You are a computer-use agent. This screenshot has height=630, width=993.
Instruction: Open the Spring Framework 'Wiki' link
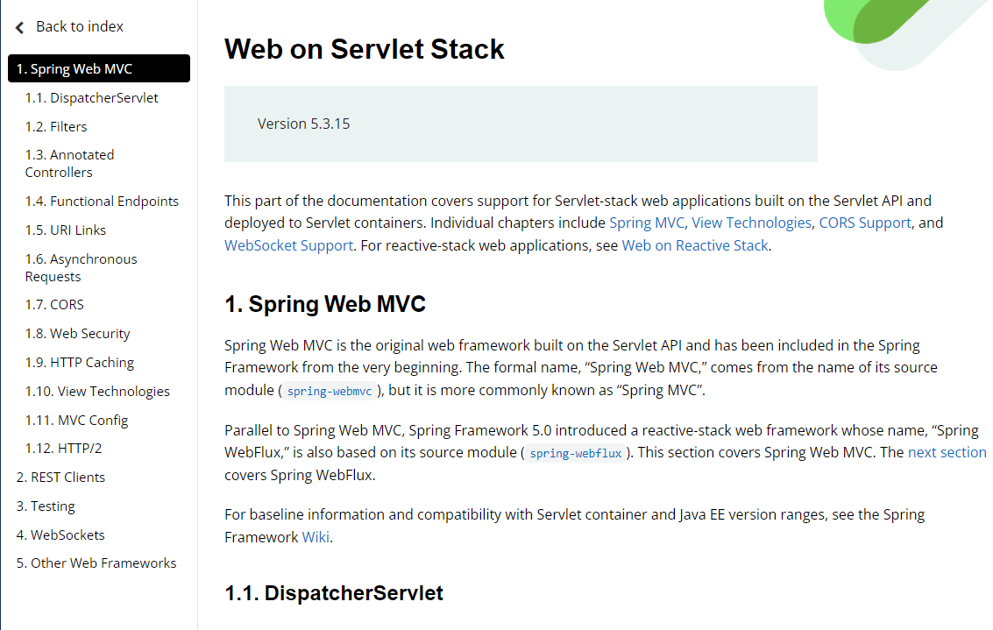[316, 537]
